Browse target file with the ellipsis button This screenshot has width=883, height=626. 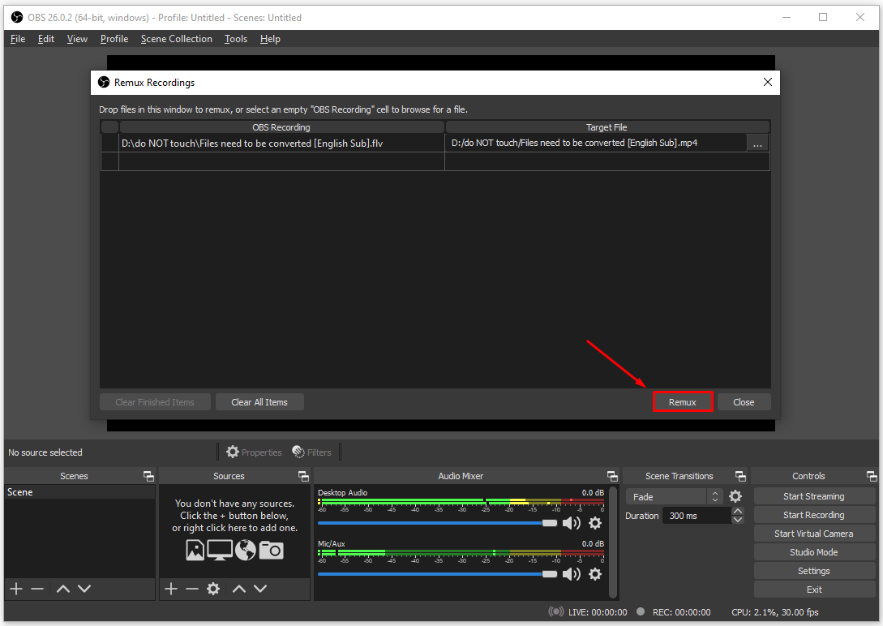pyautogui.click(x=757, y=144)
